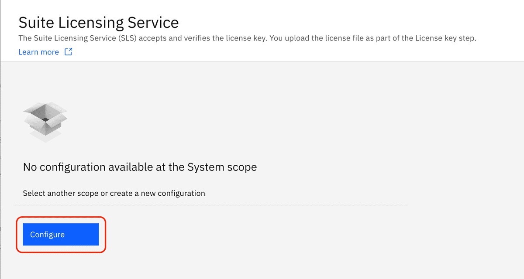Follow the Learn more hyperlink
This screenshot has height=279, width=524.
pos(38,51)
